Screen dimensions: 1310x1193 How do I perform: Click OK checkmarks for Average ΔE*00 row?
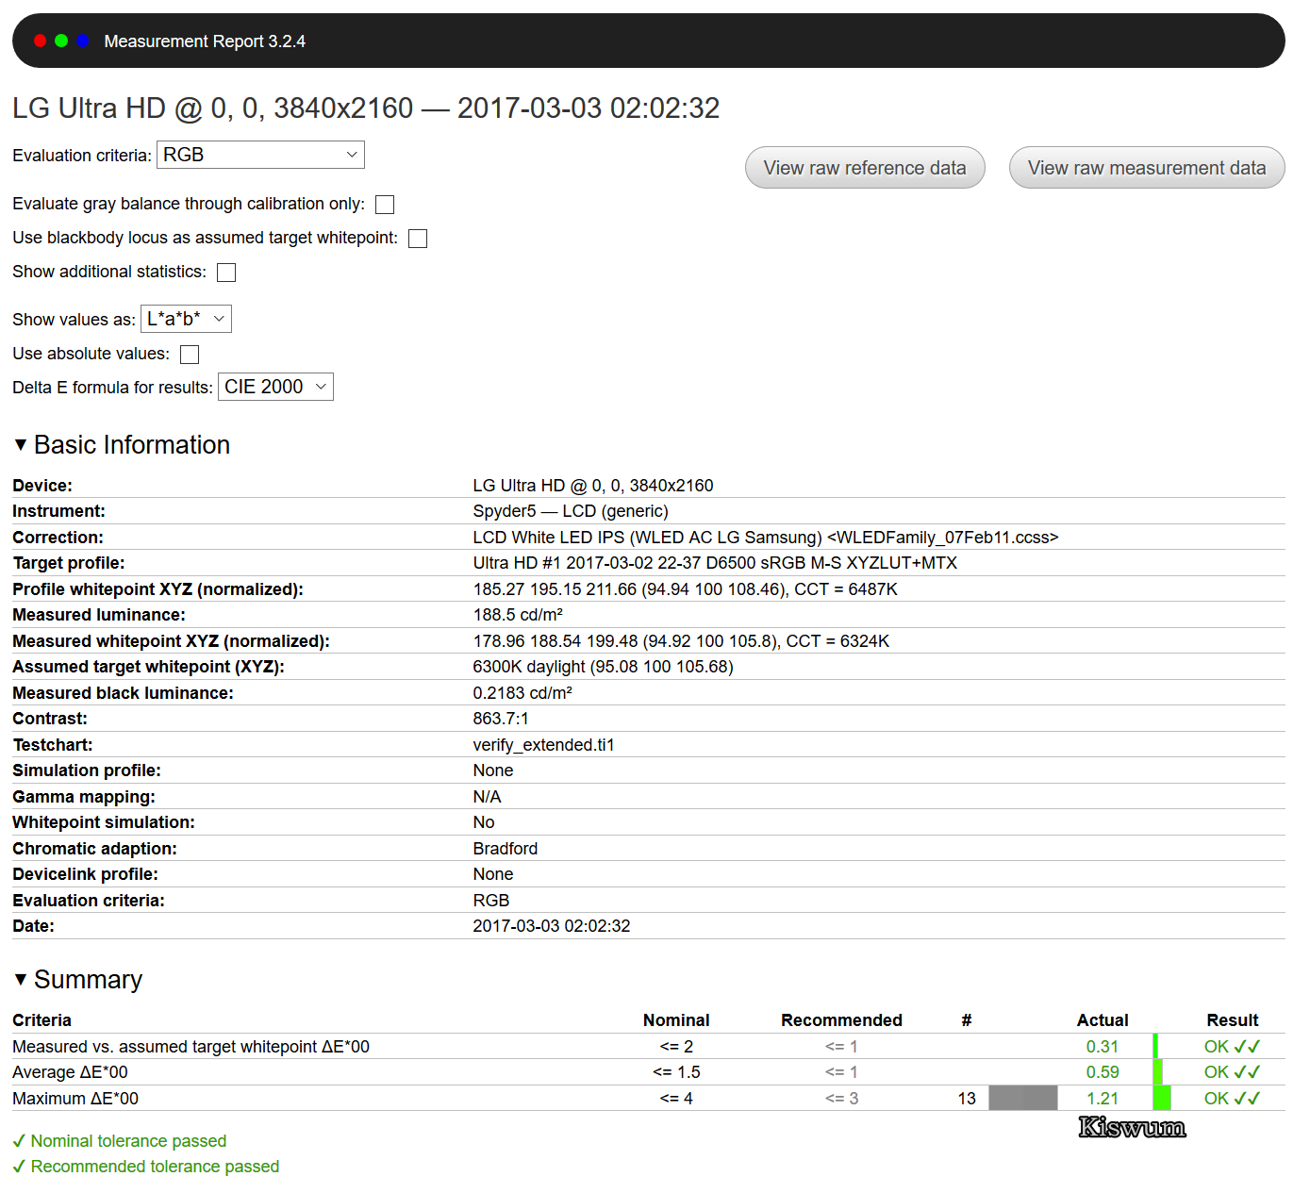click(x=1232, y=1072)
